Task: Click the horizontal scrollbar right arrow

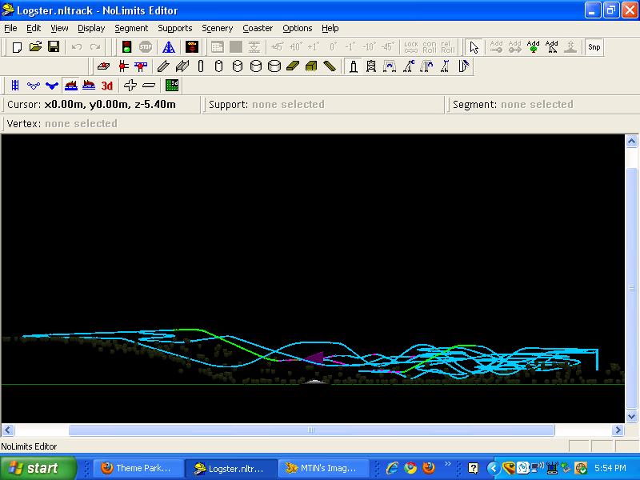Action: (x=618, y=430)
